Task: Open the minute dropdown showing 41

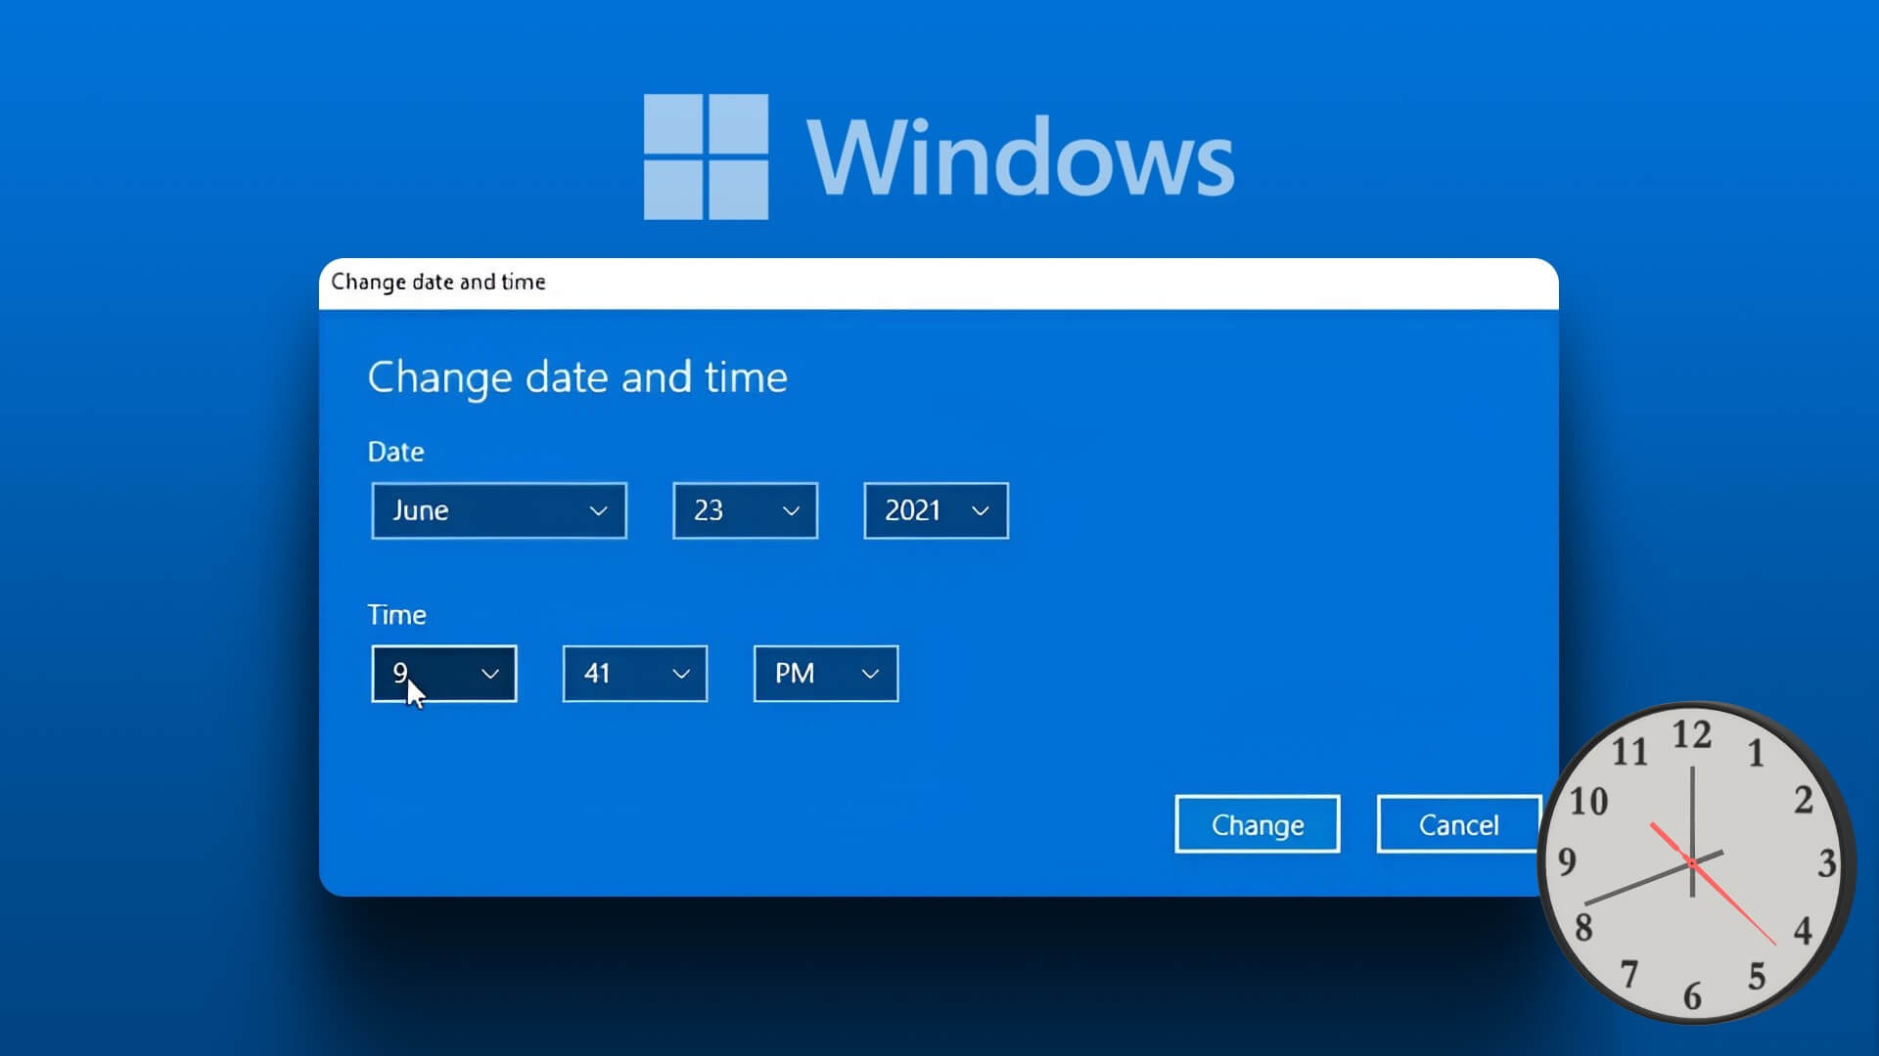Action: [x=634, y=674]
